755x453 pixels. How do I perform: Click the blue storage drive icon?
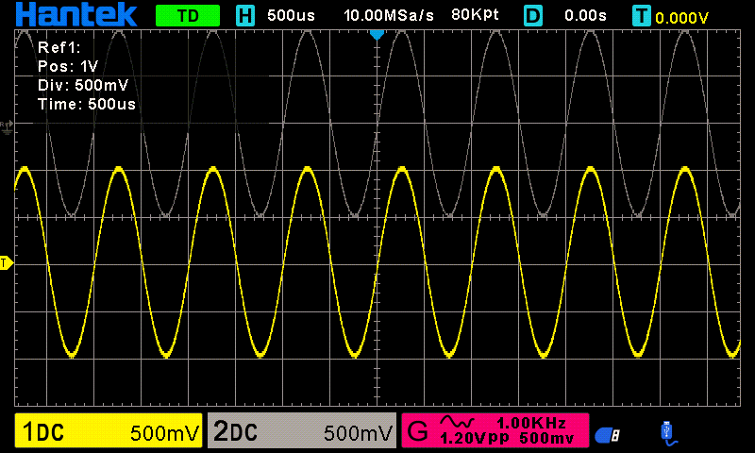coord(606,434)
